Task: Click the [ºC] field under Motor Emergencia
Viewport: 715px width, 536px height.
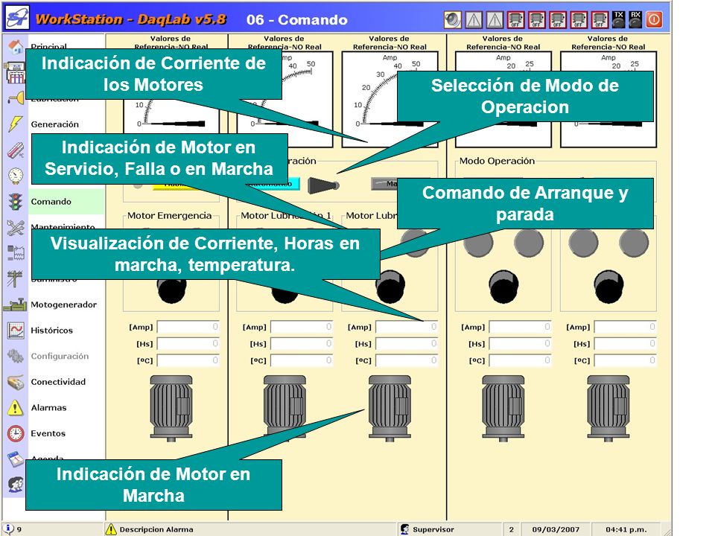Action: click(x=188, y=360)
